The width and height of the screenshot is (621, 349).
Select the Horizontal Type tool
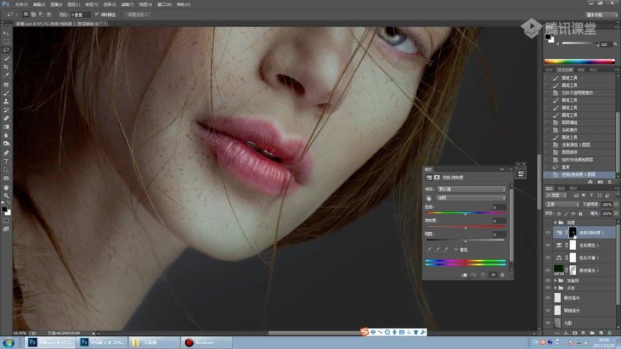click(6, 161)
